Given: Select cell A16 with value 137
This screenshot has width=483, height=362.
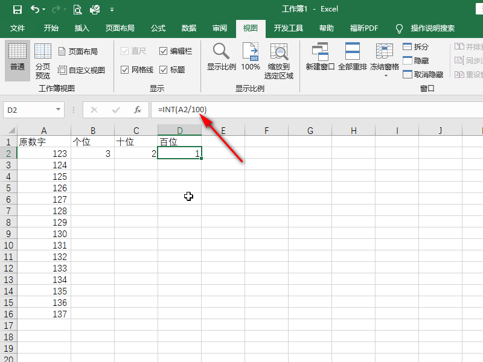Looking at the screenshot, I should point(44,314).
